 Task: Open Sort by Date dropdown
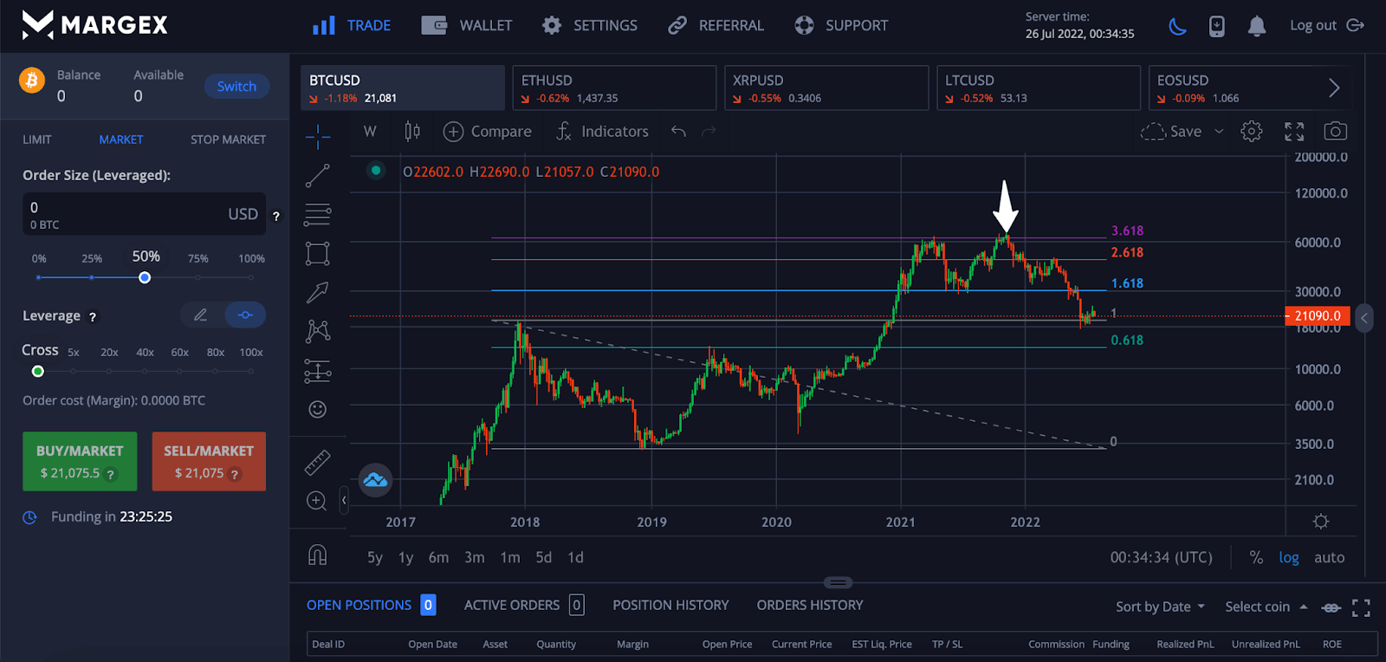tap(1160, 607)
